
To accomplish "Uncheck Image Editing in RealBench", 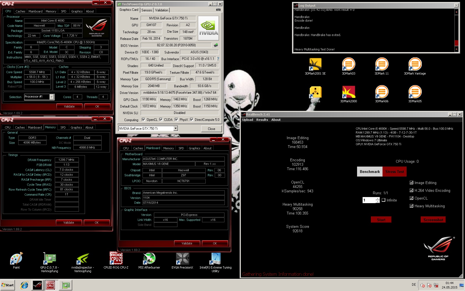I will 411,183.
